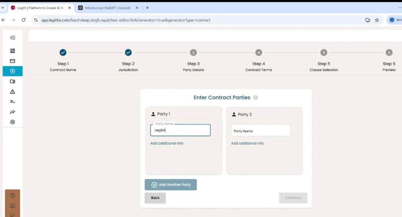Open the dashboard grid icon in sidebar
402x217 pixels.
[12, 51]
